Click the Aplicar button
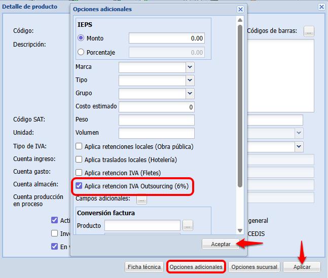328x278 pixels. point(302,267)
